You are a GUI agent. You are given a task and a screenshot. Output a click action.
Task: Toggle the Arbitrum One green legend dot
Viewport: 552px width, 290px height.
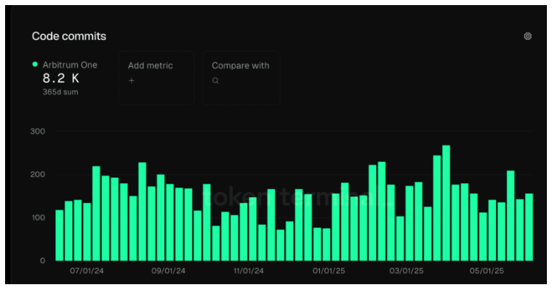[35, 64]
